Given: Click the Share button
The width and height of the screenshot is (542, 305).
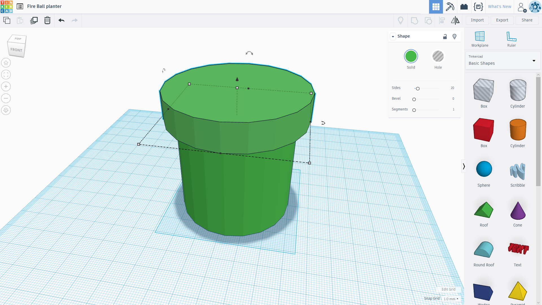Looking at the screenshot, I should pos(527,20).
